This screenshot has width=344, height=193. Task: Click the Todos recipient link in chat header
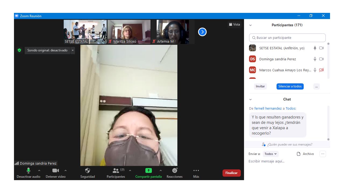tap(290, 109)
